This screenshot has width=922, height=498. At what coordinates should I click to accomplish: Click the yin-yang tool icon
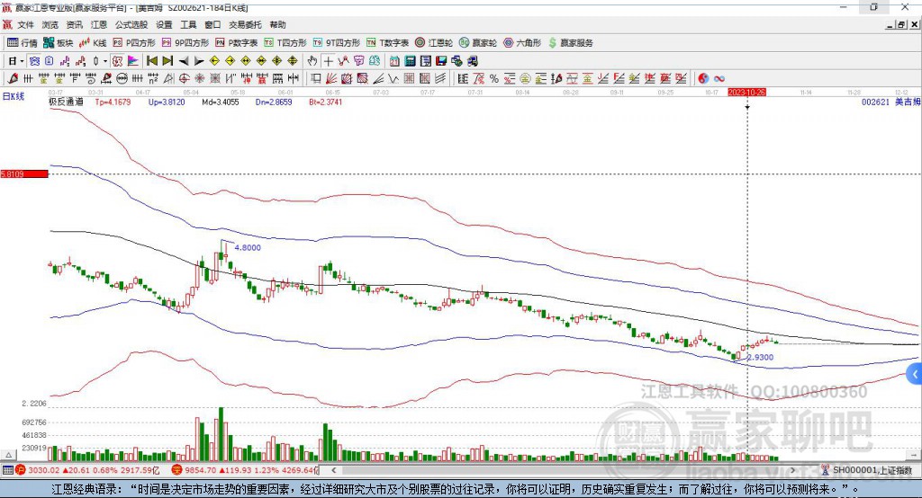[703, 78]
